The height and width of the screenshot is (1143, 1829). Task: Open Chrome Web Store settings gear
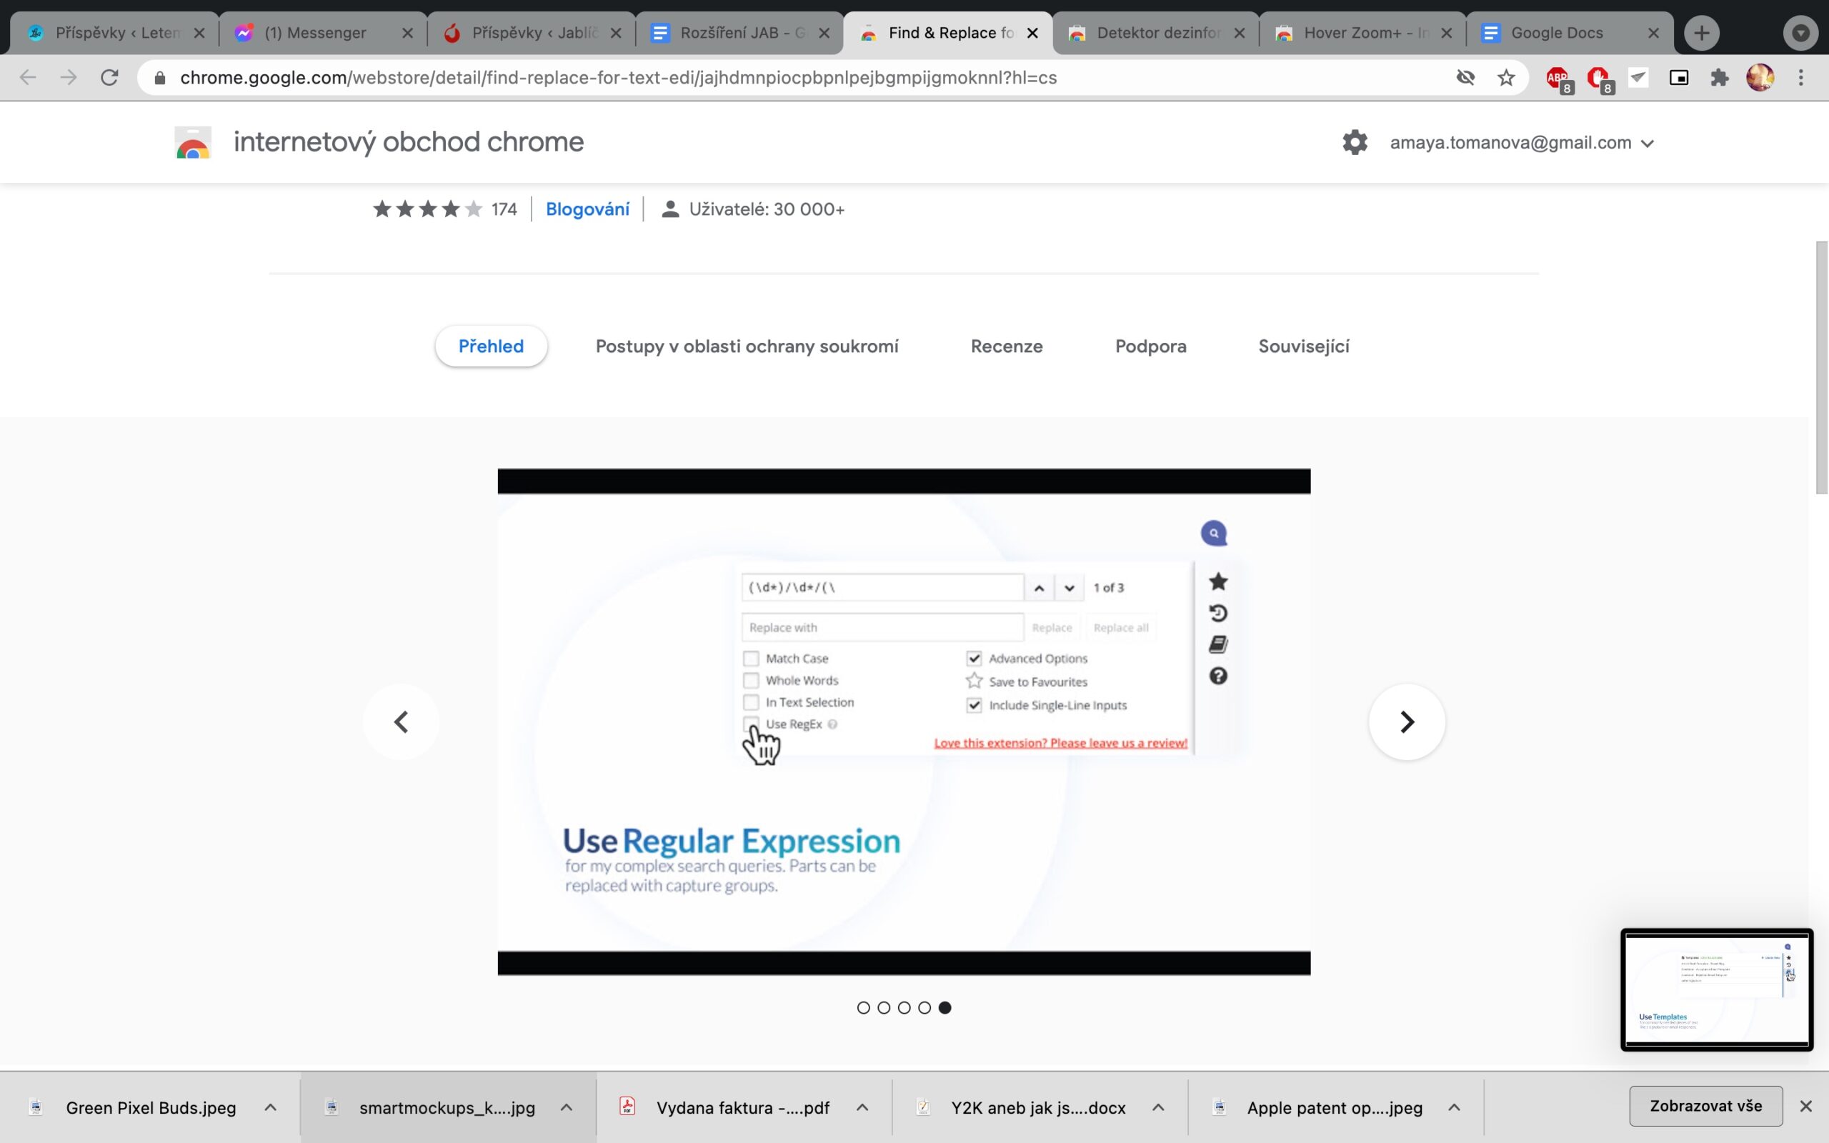pyautogui.click(x=1355, y=142)
